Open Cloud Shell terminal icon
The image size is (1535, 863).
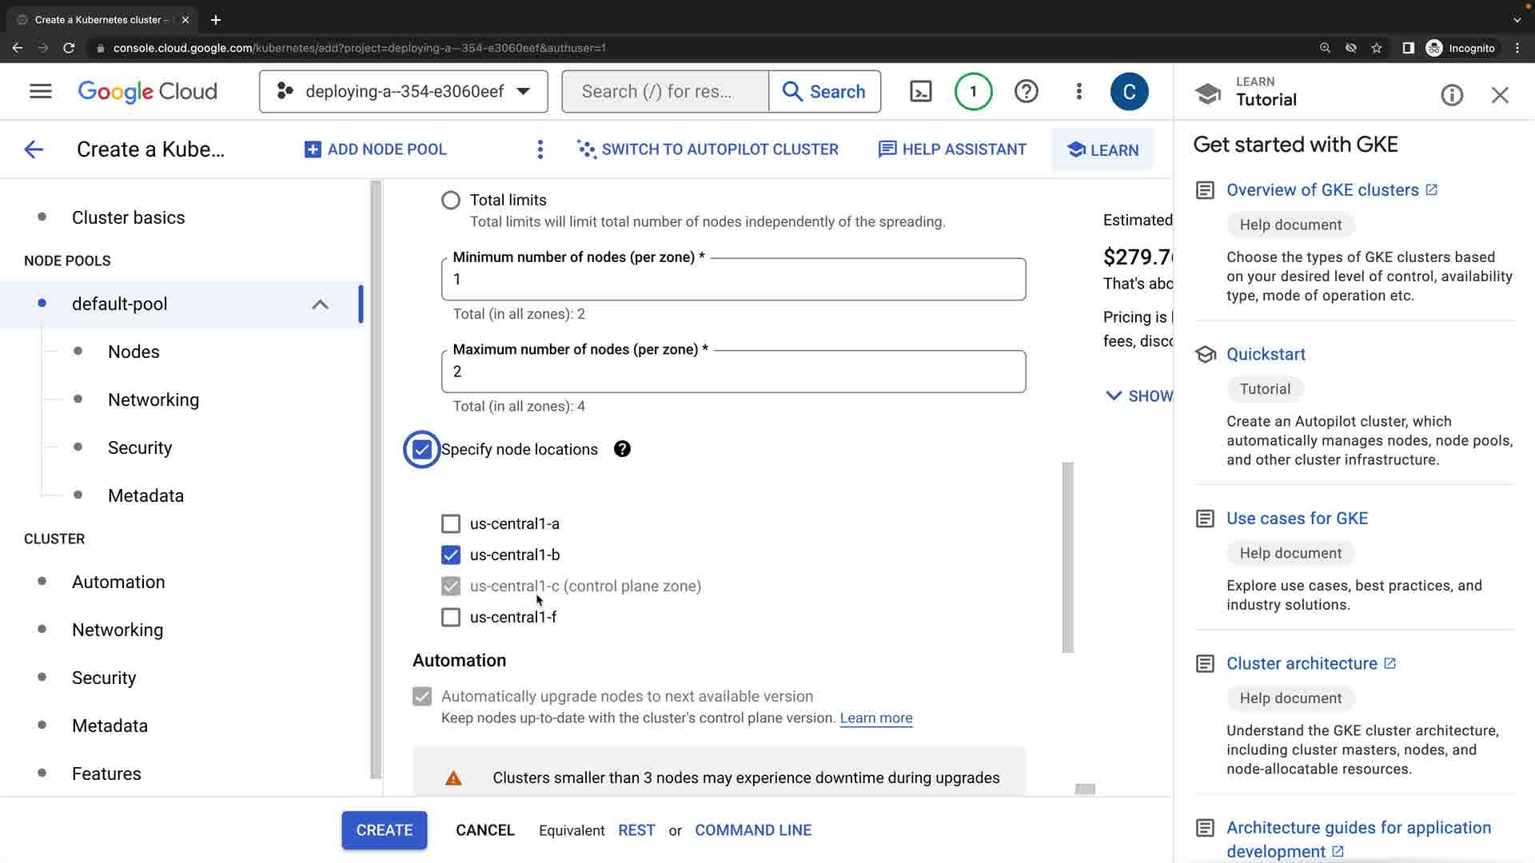921,92
